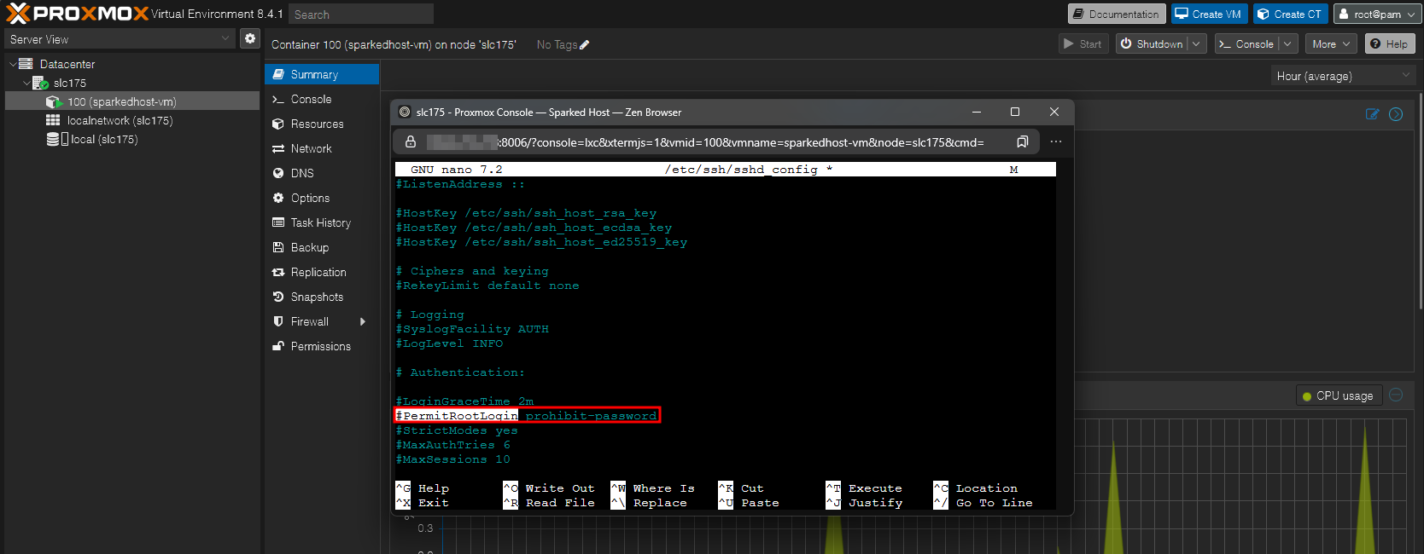Click the '#ListenAddress ::' line in nano
The height and width of the screenshot is (554, 1424).
coord(461,184)
